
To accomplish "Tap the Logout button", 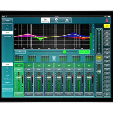I will coord(7,20).
